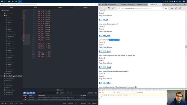This screenshot has height=105, width=187.
Task: Expand node_modules folder in Project tree
Action: [x=3, y=13]
